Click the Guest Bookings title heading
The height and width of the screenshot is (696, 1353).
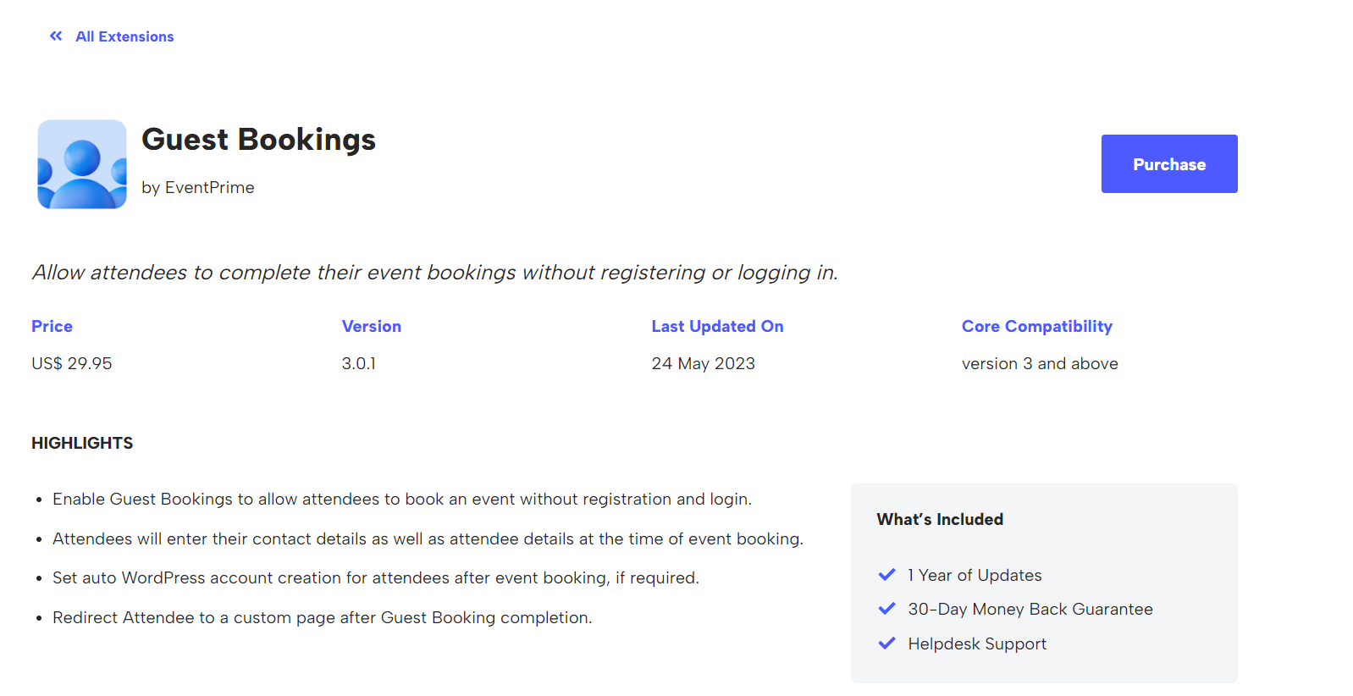258,140
